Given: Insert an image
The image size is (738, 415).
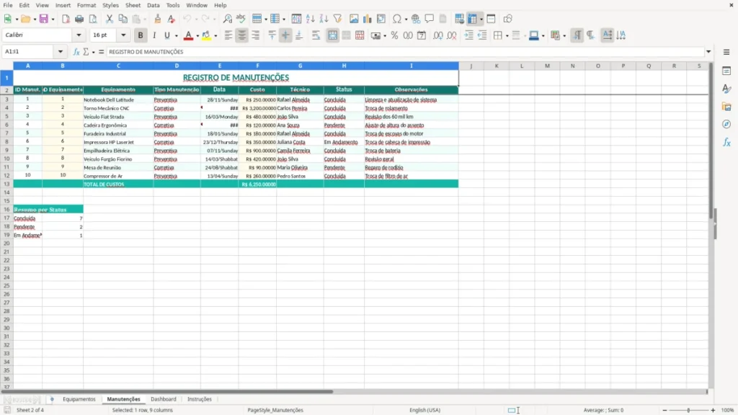Looking at the screenshot, I should (x=354, y=19).
